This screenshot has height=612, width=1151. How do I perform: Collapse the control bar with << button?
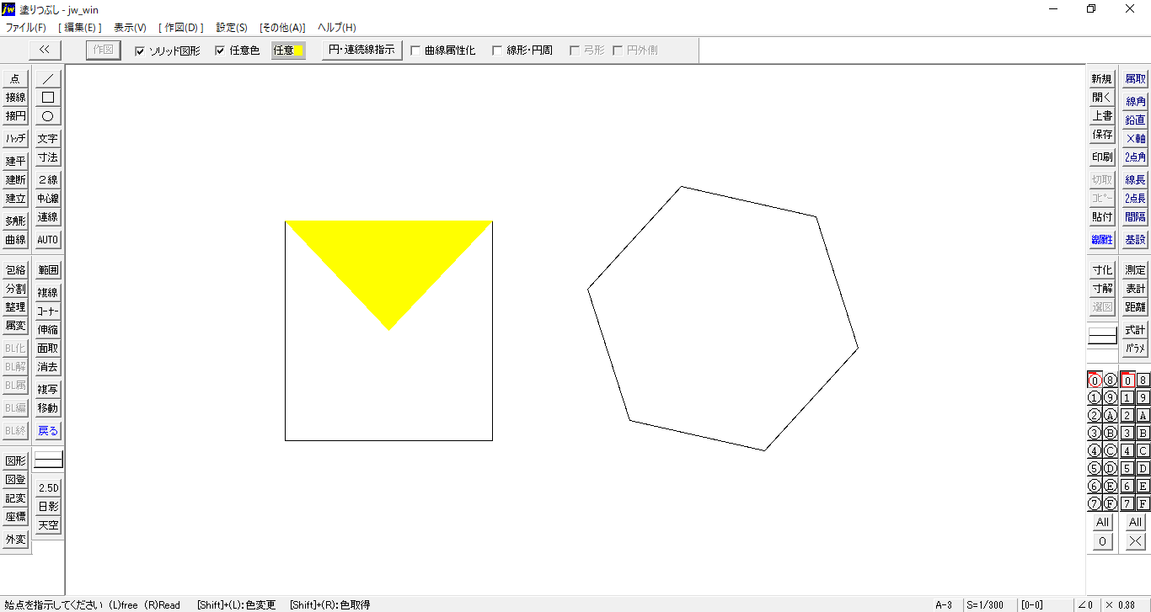(45, 50)
